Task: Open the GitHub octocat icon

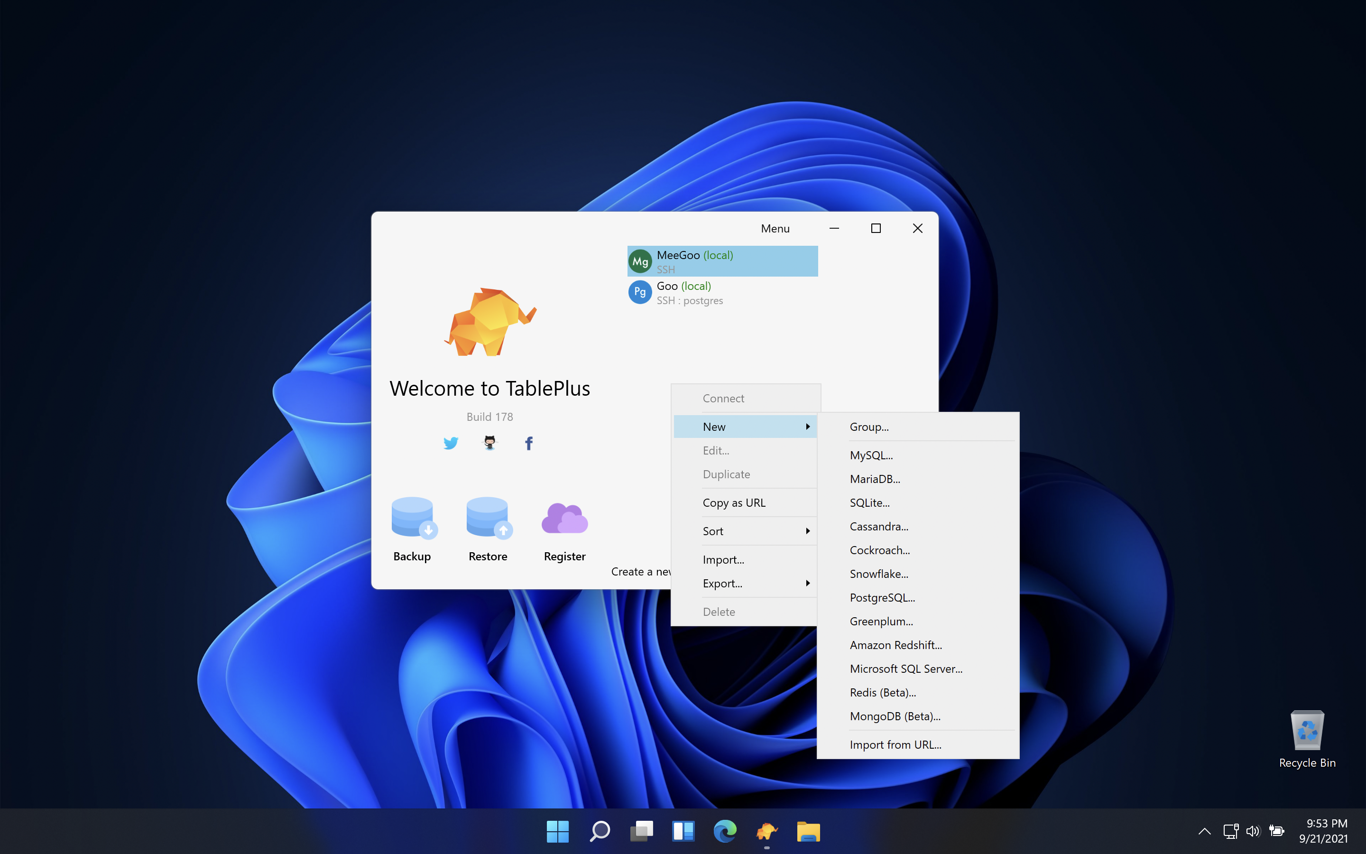Action: coord(489,444)
